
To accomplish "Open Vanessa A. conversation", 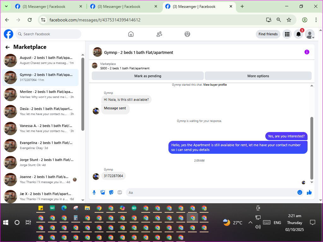I will point(40,129).
